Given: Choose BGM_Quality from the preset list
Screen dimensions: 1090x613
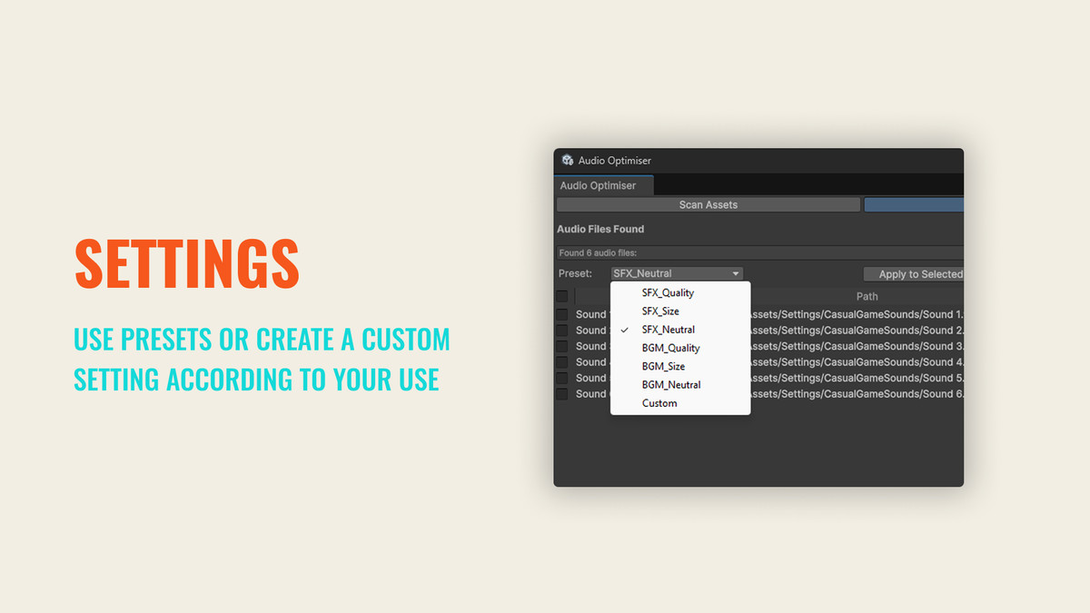Looking at the screenshot, I should tap(680, 348).
